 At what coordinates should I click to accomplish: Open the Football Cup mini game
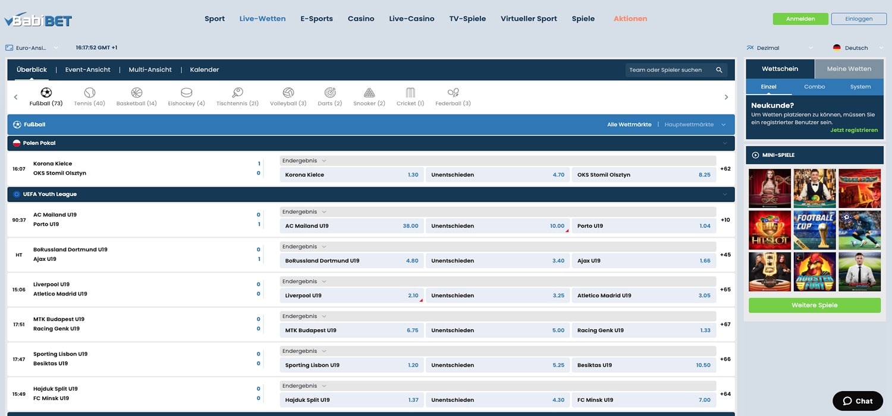point(815,230)
